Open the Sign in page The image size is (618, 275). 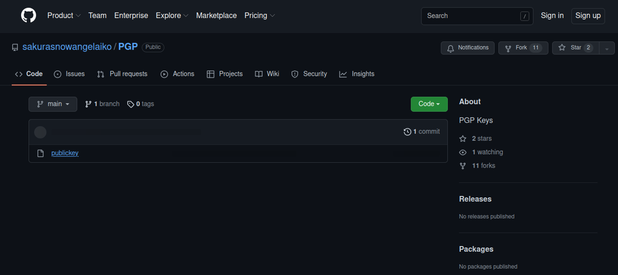tap(552, 15)
